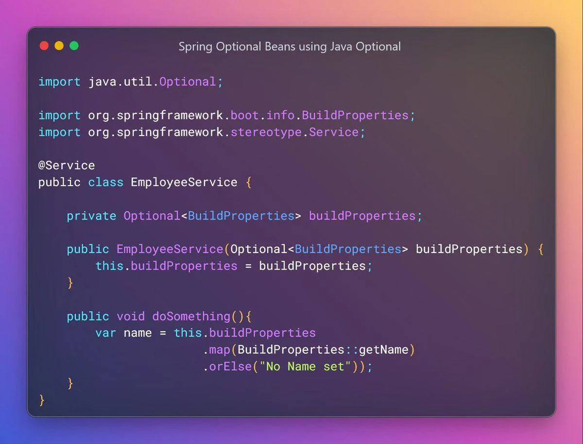The height and width of the screenshot is (444, 583).
Task: Click the import line ending in stereotype.Service
Action: pos(202,132)
